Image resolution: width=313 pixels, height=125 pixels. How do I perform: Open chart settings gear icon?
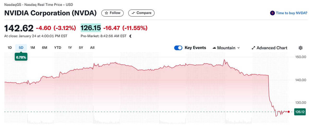[x=300, y=48]
